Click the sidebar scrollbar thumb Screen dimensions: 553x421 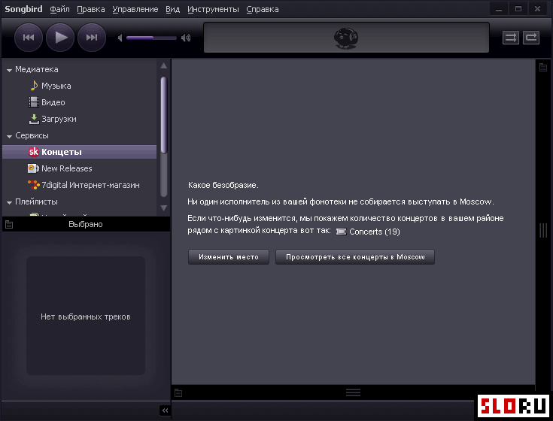point(164,115)
